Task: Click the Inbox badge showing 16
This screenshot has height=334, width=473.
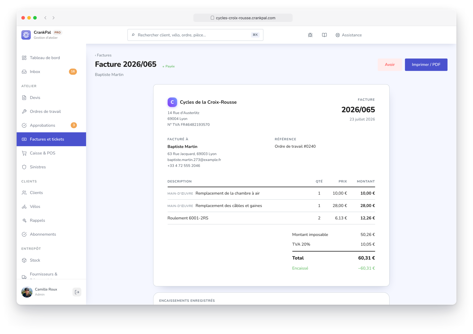Action: pyautogui.click(x=73, y=71)
